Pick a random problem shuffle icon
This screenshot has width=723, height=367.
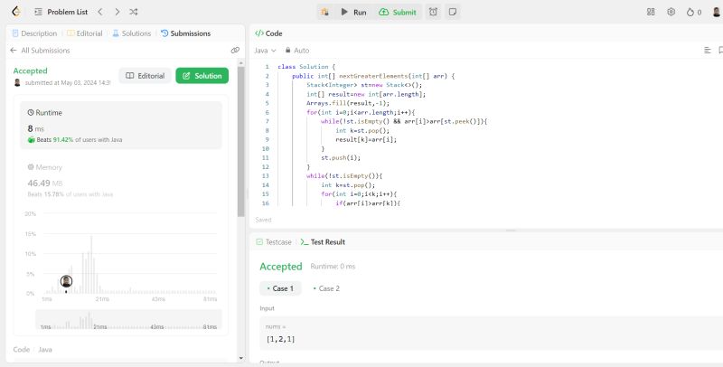pyautogui.click(x=134, y=12)
